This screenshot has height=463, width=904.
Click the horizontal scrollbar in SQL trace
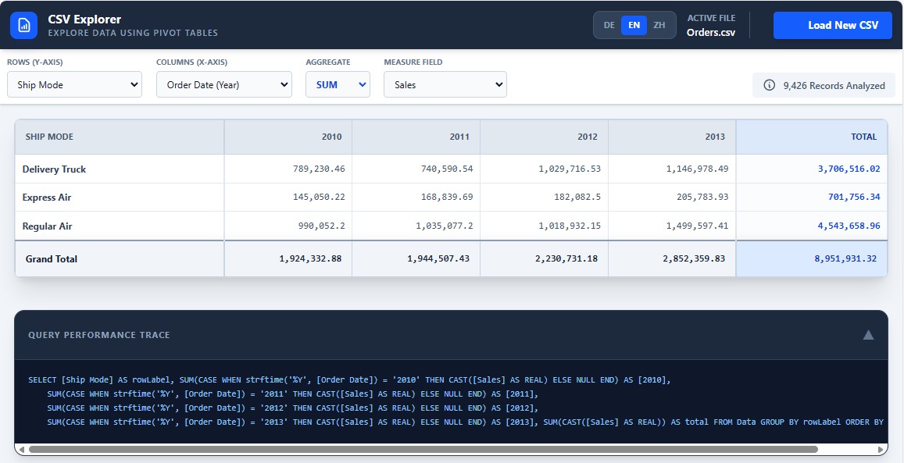(x=422, y=450)
